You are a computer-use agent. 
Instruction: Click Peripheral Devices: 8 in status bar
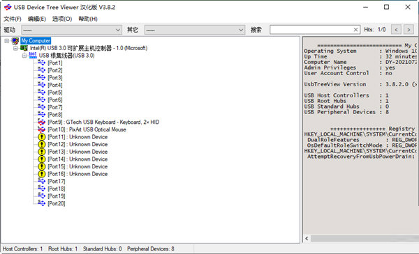click(x=151, y=248)
